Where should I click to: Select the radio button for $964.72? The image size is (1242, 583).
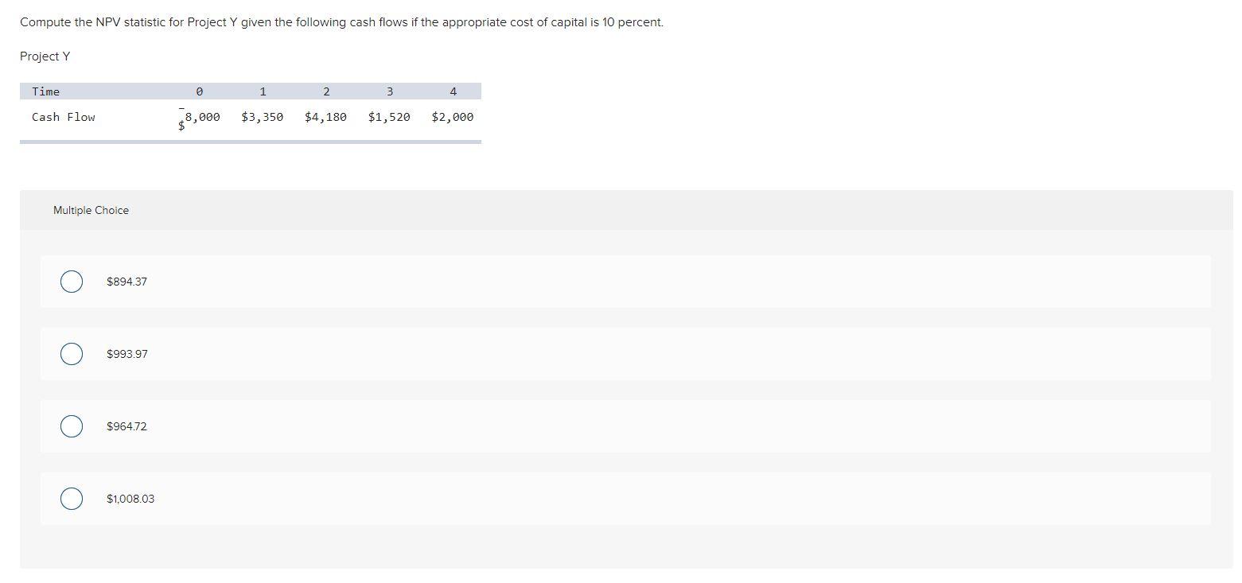(x=71, y=426)
